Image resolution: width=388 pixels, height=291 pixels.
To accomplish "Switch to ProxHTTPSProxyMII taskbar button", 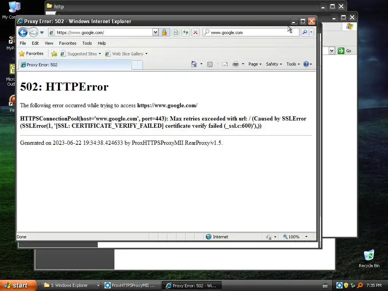I will 131,286.
